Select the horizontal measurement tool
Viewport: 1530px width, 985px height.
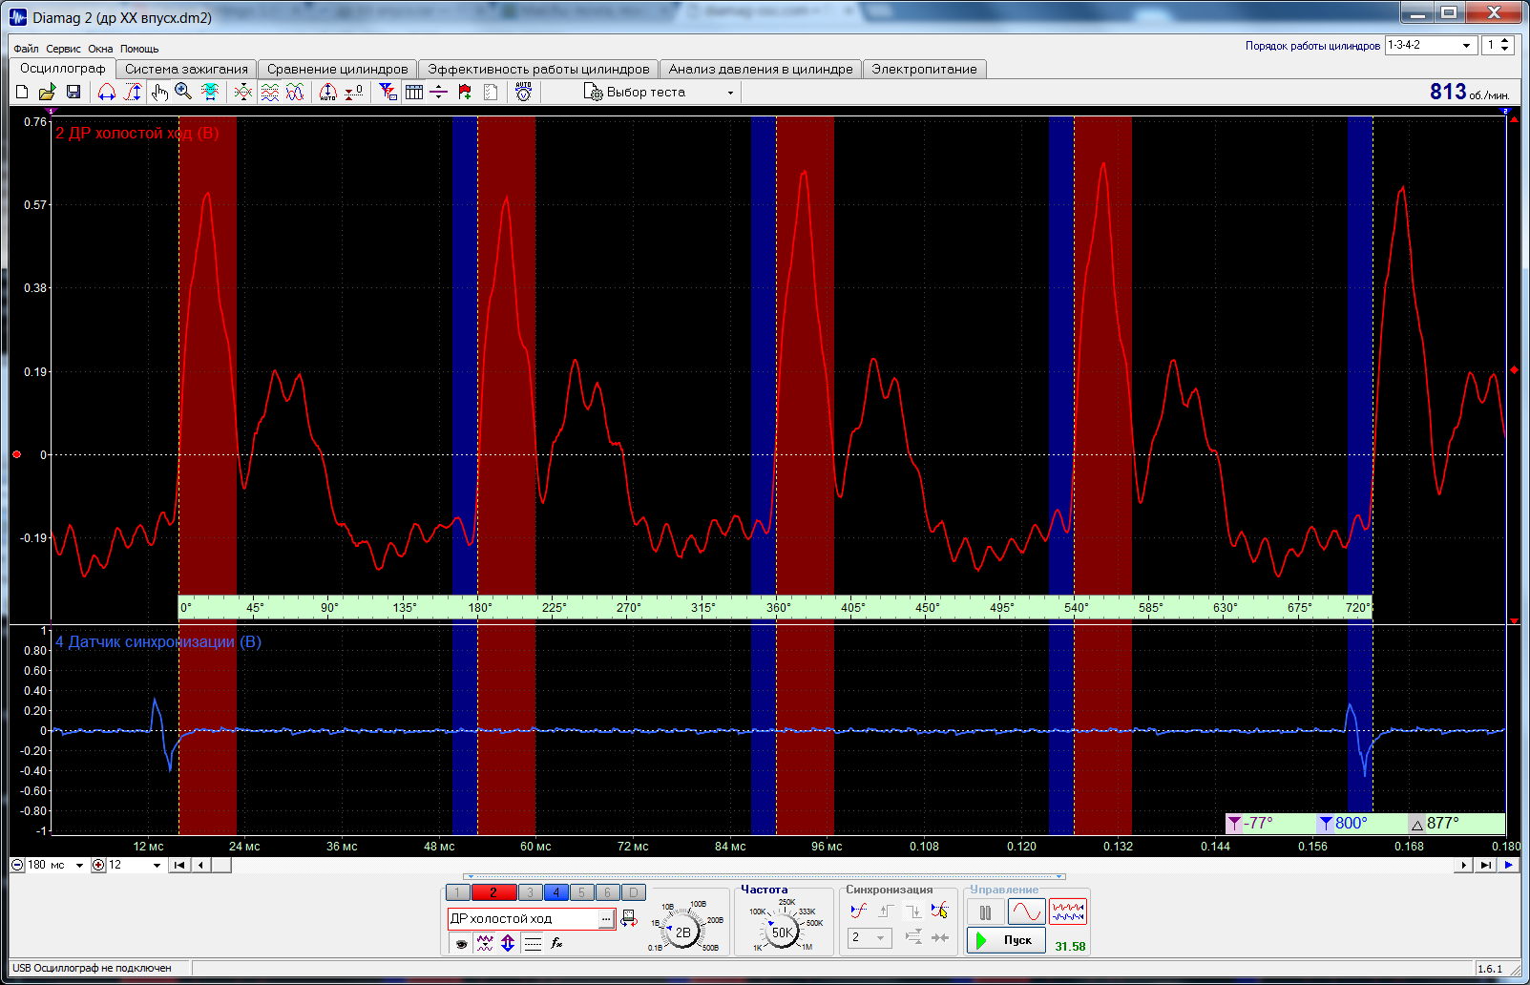(107, 92)
